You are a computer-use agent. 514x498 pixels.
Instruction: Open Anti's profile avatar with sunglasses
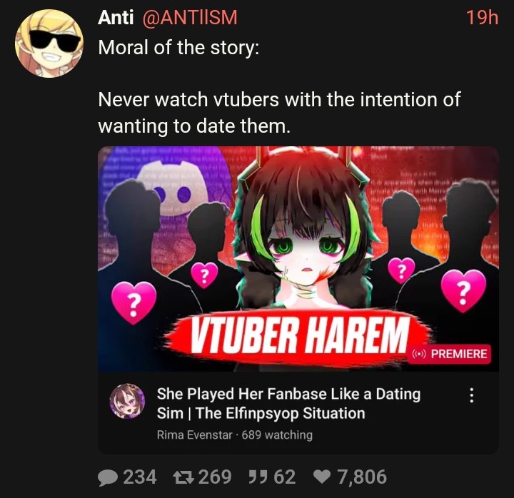coord(49,44)
